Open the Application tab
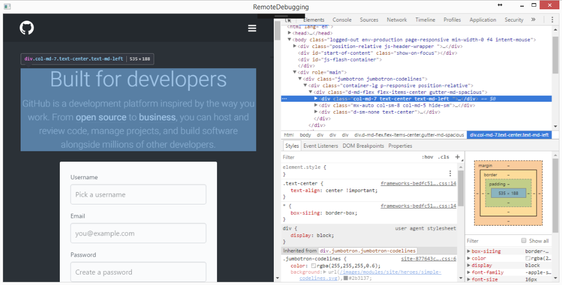Image resolution: width=562 pixels, height=285 pixels. [483, 20]
